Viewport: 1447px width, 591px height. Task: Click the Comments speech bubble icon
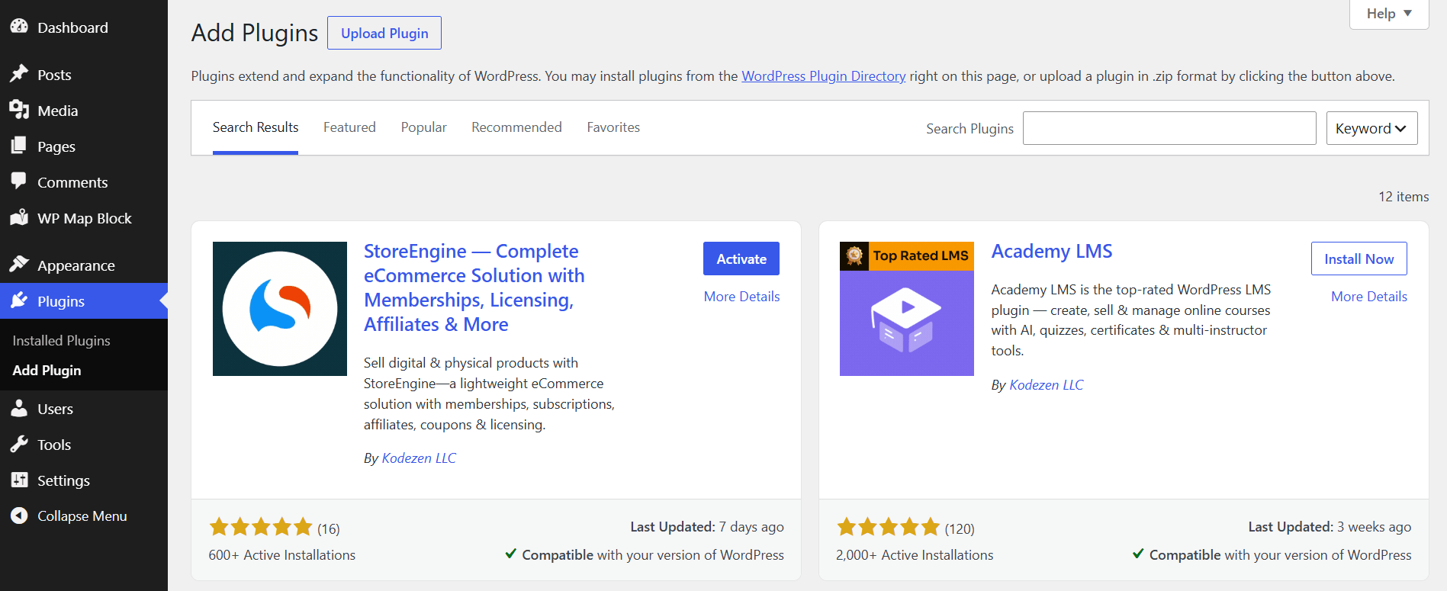coord(19,181)
